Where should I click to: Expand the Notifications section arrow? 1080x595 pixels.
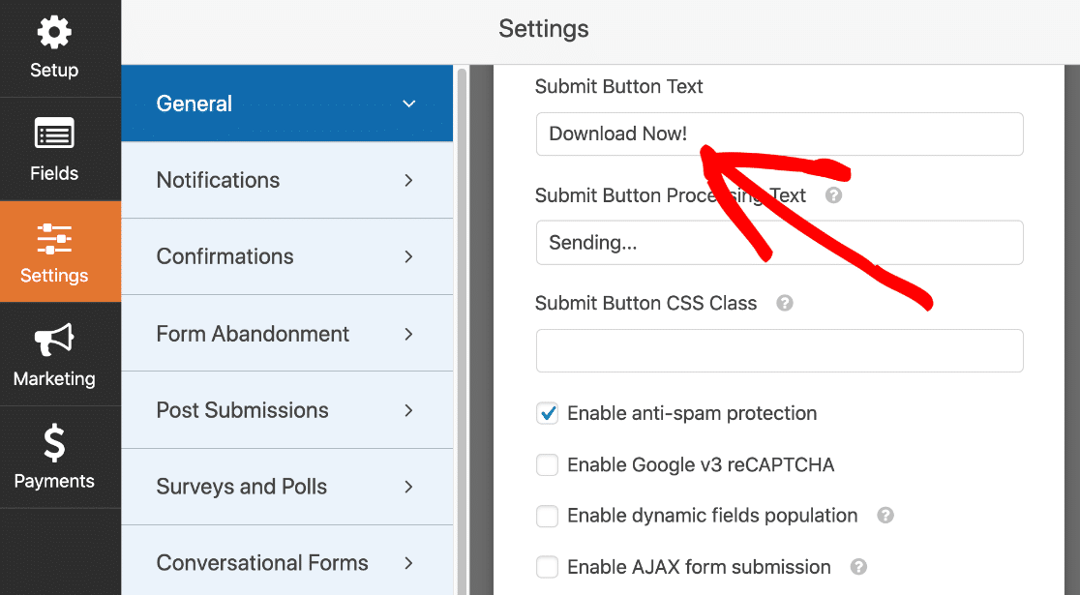click(x=409, y=180)
